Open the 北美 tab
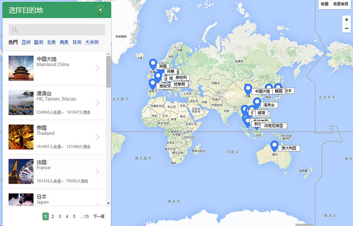 tap(51, 42)
